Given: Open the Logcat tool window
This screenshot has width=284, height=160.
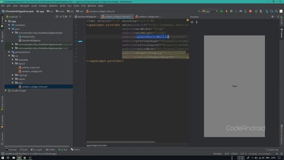Looking at the screenshot, I should [x=36, y=150].
